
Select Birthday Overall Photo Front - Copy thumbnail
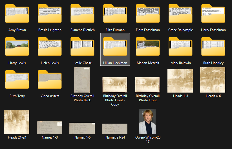coord(115,85)
